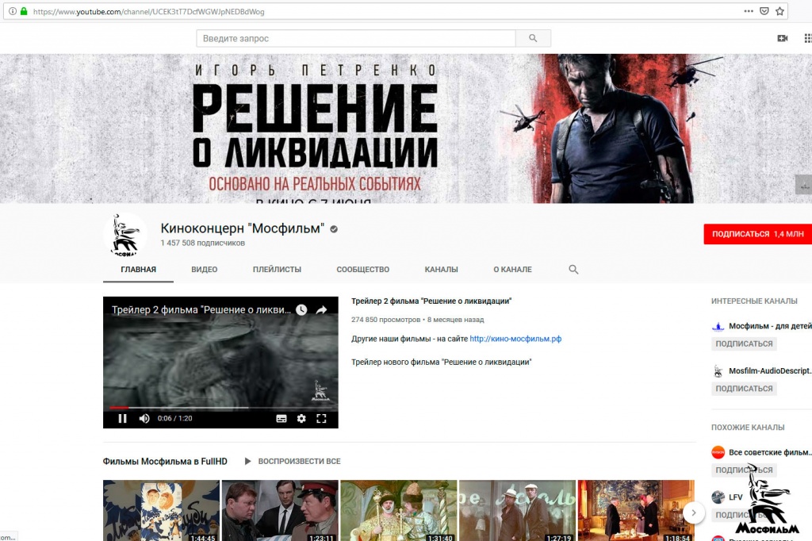Open the film thumbnail lasting 1:44:45
Screen dimensions: 812x541
pos(161,510)
